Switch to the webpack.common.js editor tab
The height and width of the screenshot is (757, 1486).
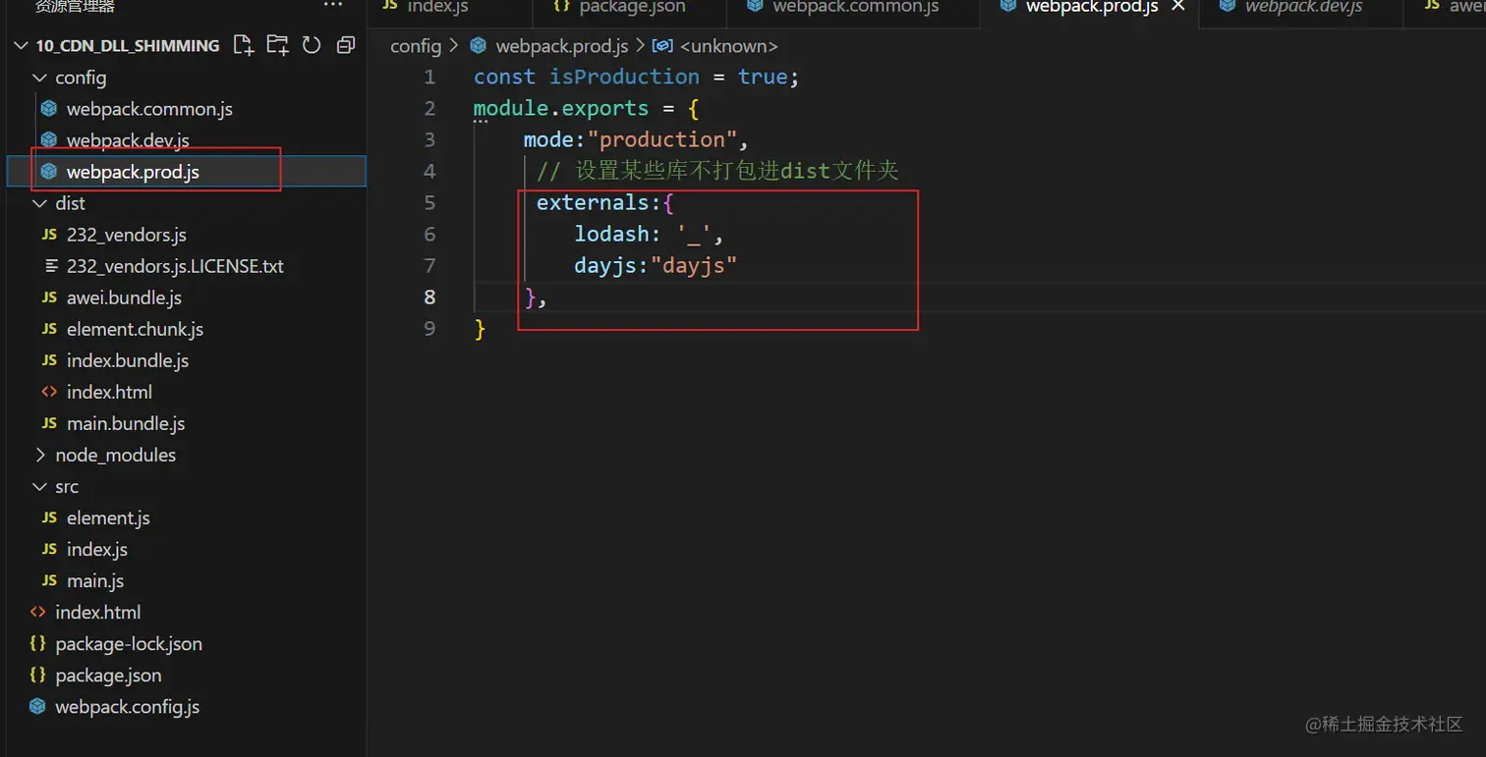(x=853, y=9)
